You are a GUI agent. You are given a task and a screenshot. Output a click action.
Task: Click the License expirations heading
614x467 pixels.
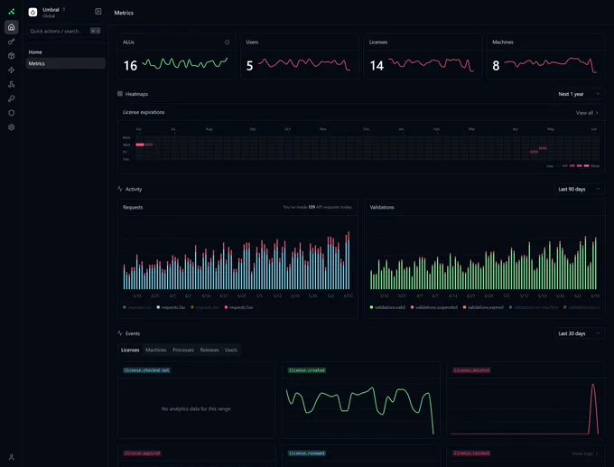[144, 112]
